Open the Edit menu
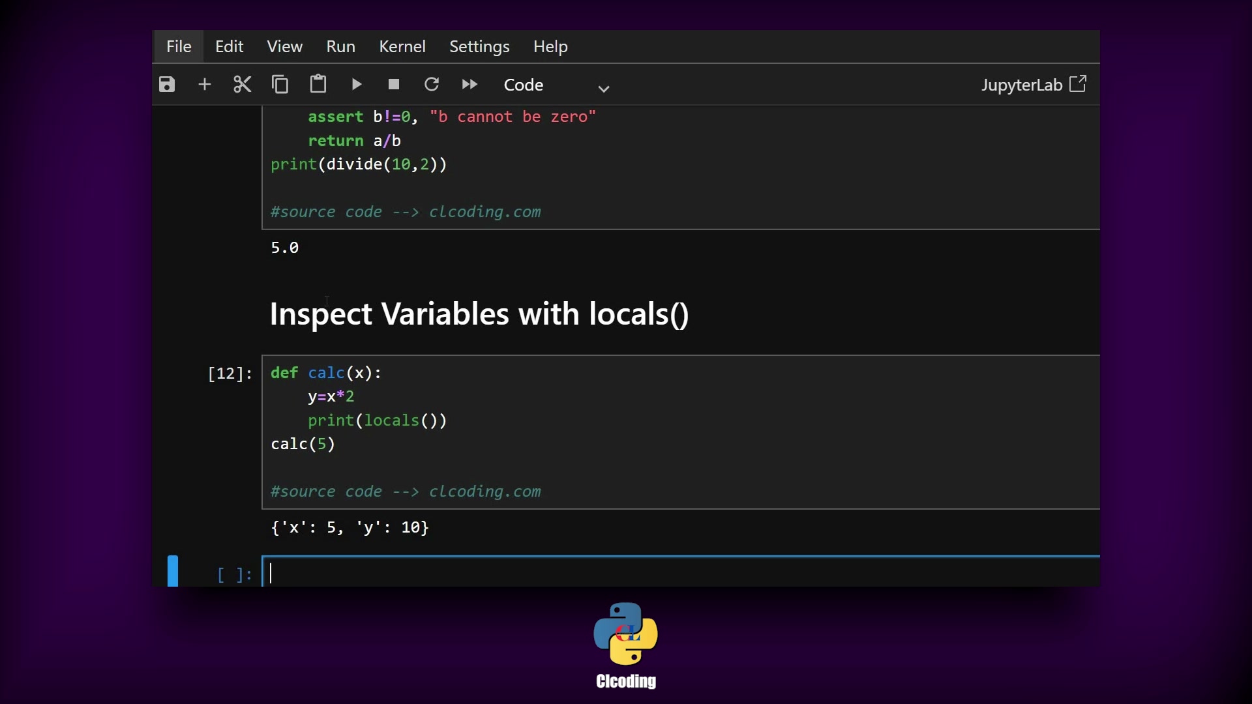This screenshot has height=704, width=1252. (230, 46)
